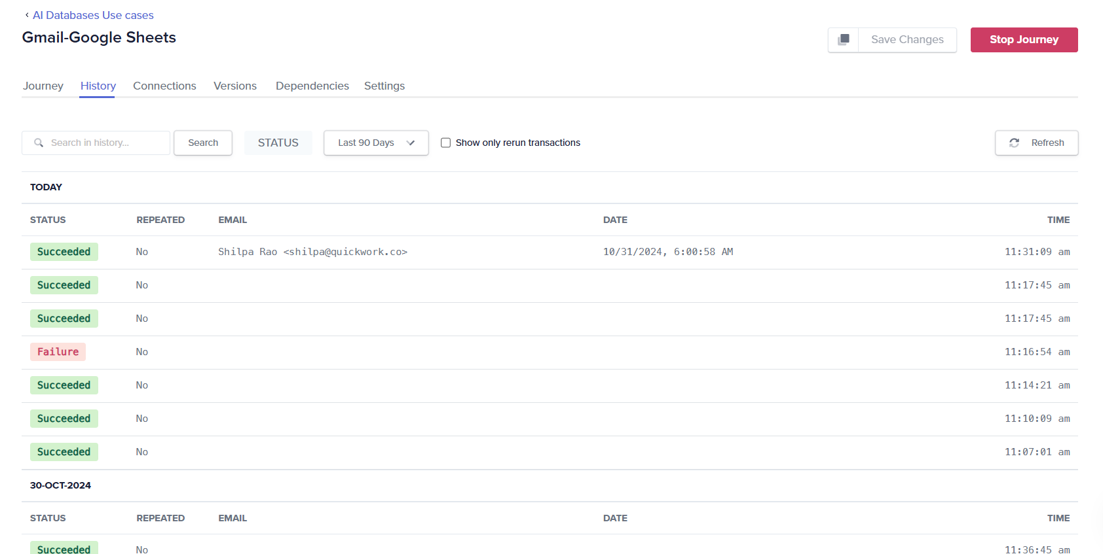
Task: Open the Failure transaction at 11:16:54 am
Action: pyautogui.click(x=550, y=353)
